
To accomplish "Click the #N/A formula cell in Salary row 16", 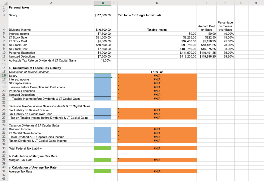I will click(157, 75).
